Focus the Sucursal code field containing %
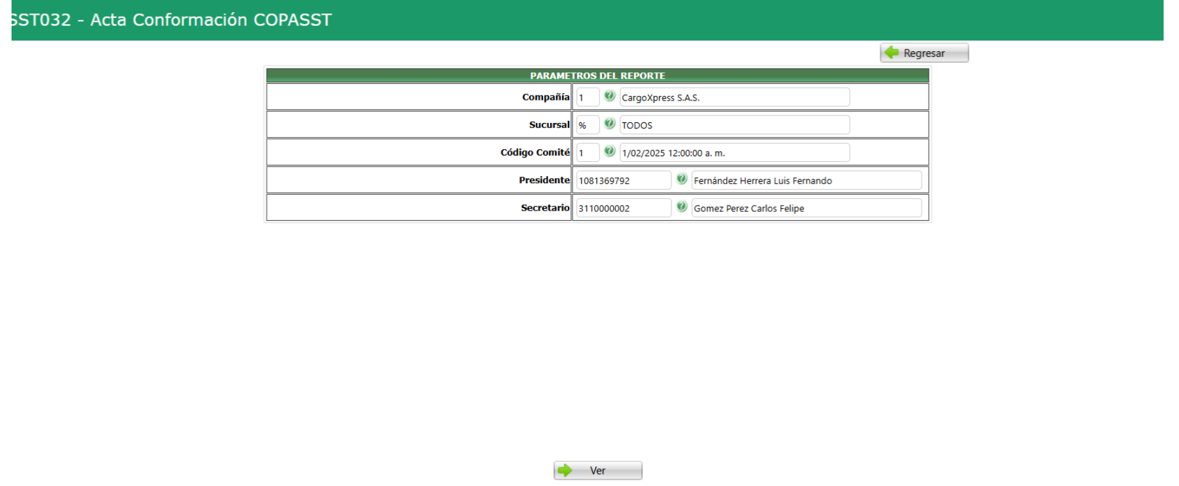The height and width of the screenshot is (486, 1179). click(x=587, y=125)
